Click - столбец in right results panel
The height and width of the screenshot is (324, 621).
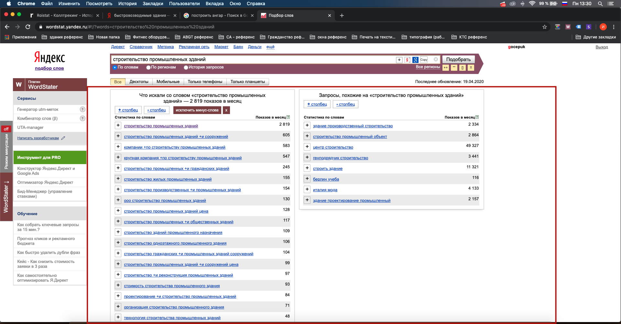346,104
